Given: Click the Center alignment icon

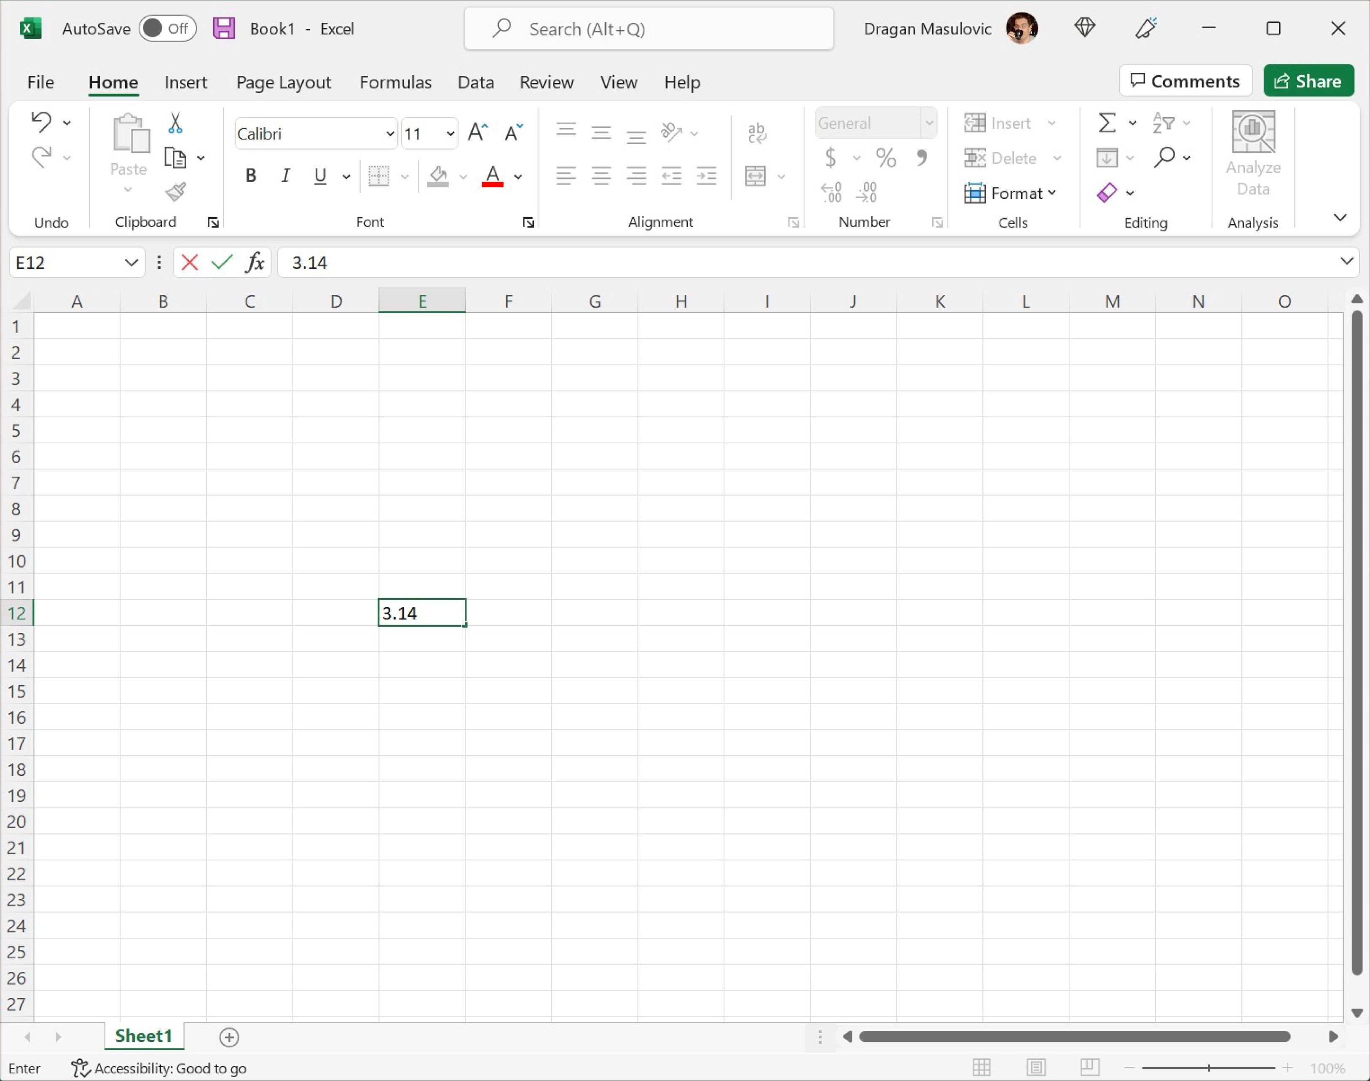Looking at the screenshot, I should pos(601,175).
